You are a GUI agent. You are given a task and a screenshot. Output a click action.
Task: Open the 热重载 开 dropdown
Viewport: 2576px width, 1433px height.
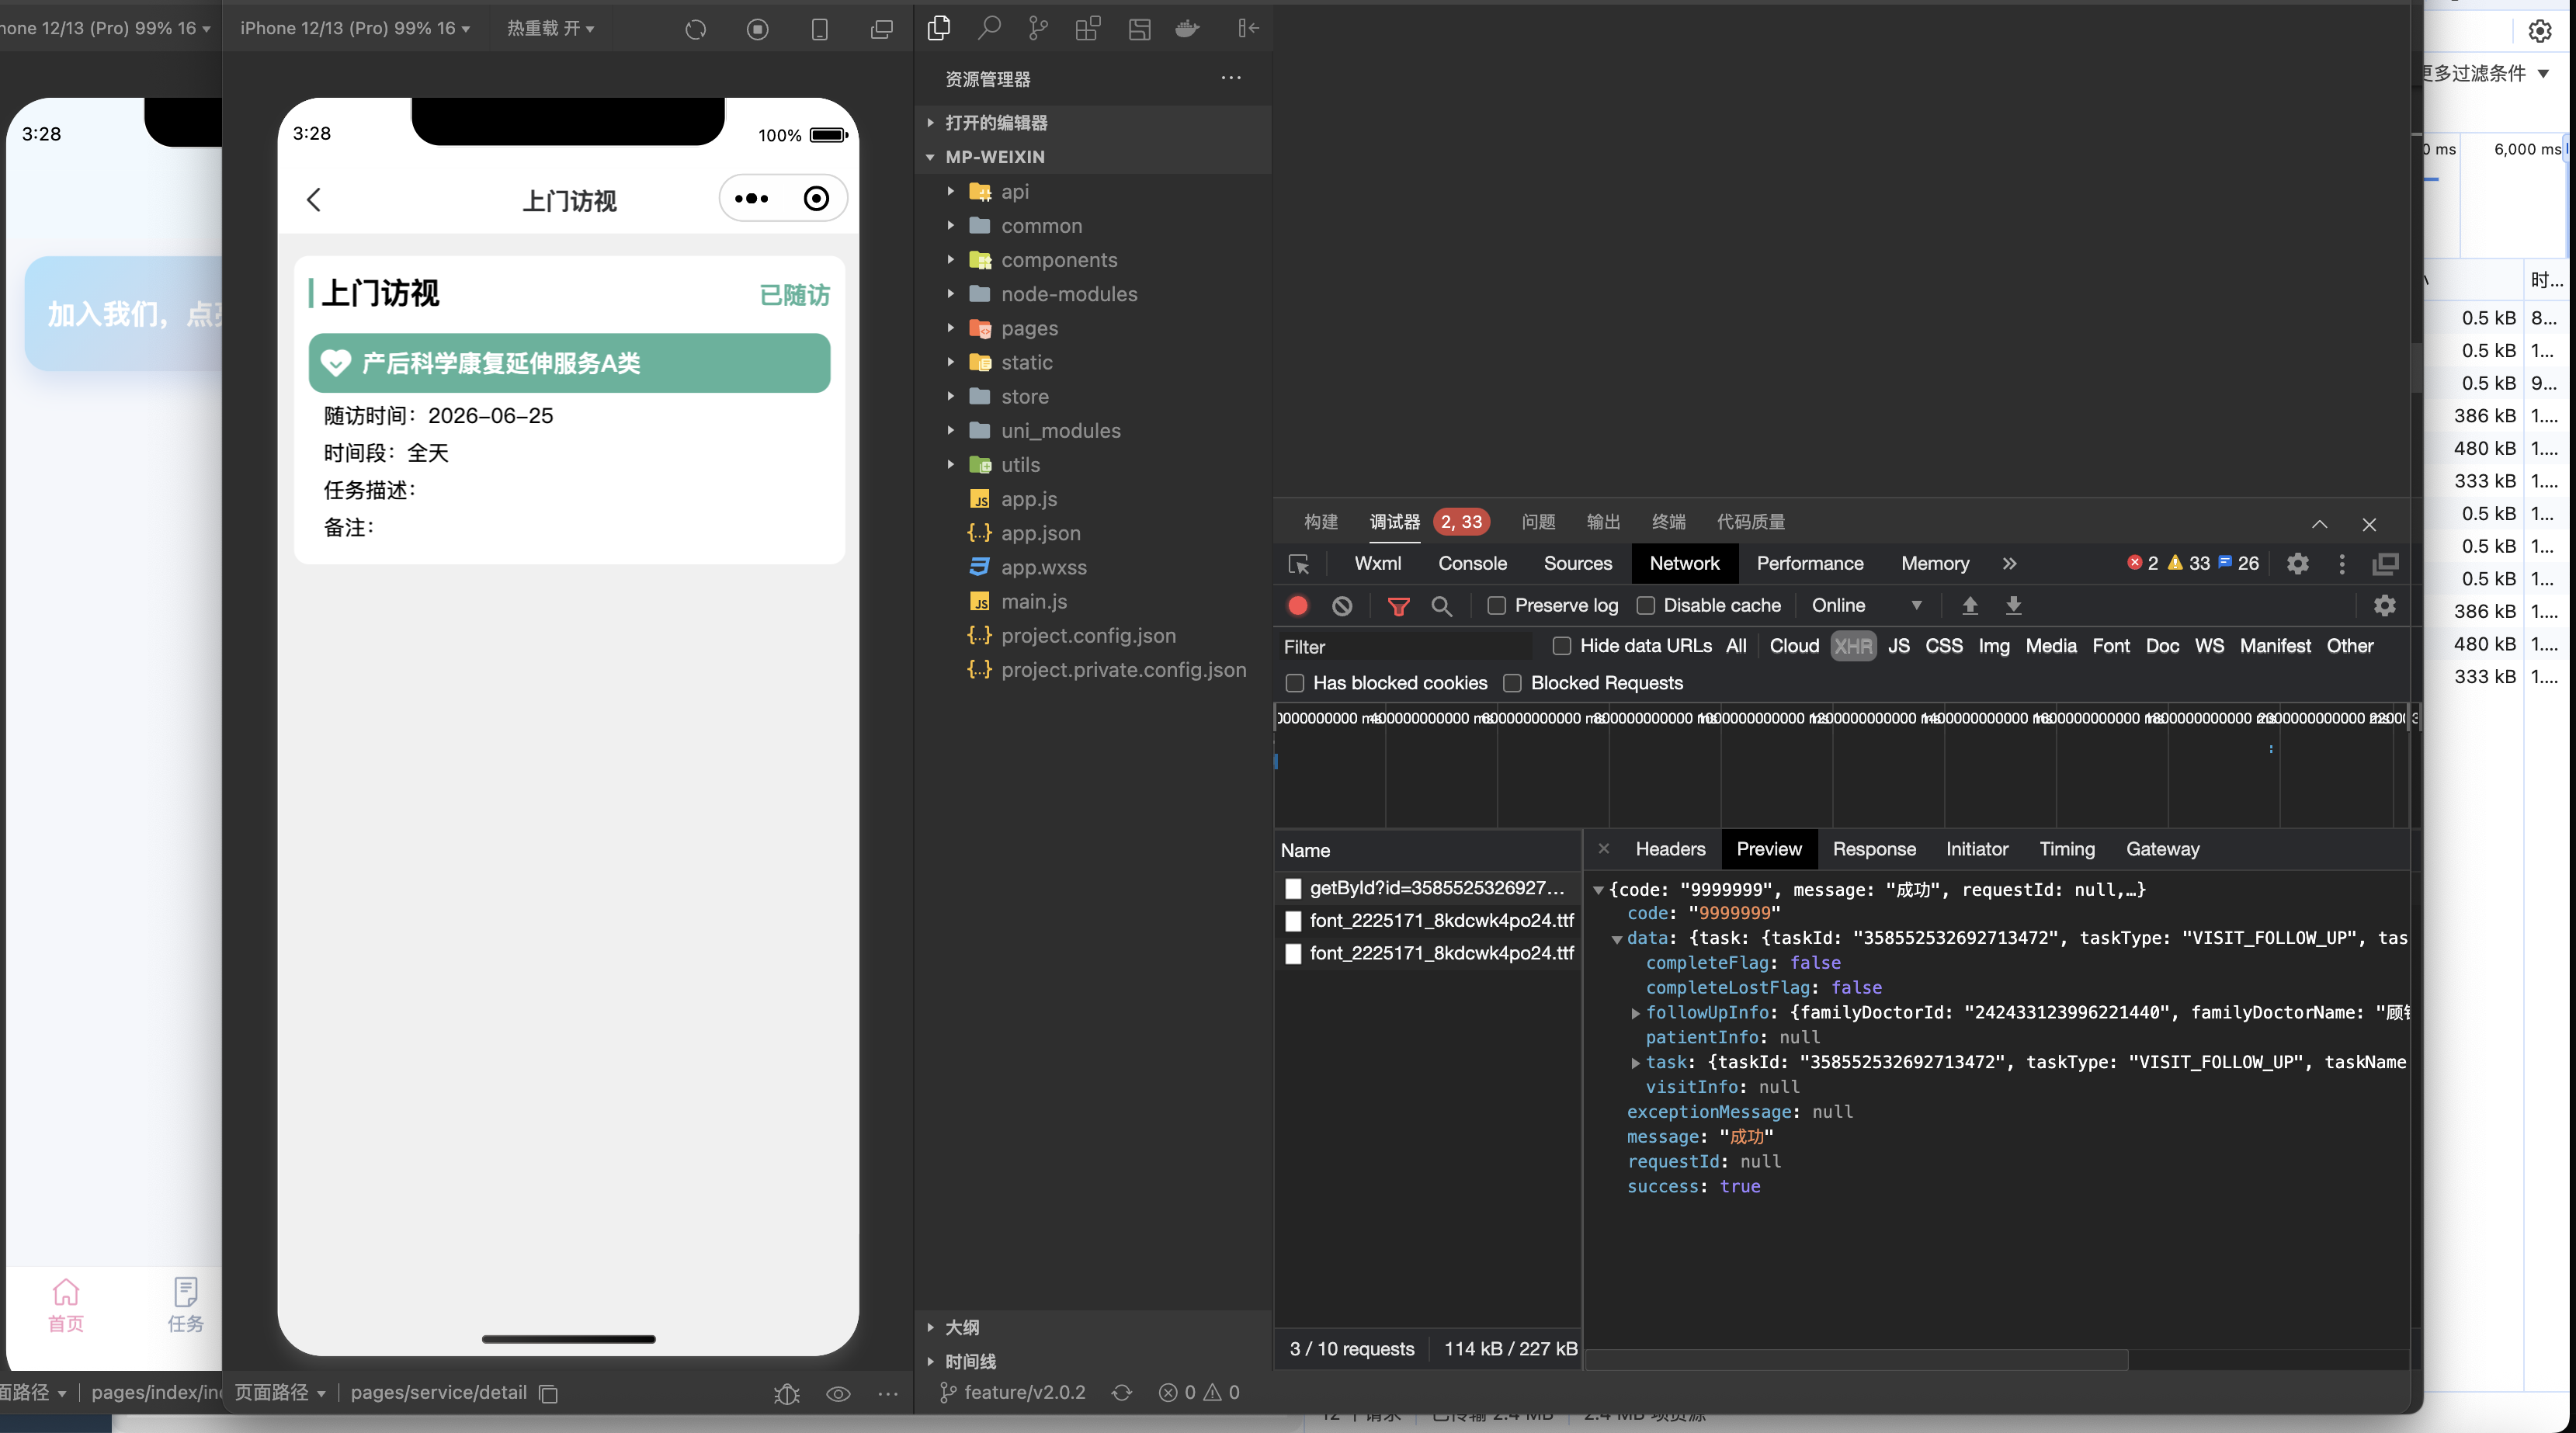tap(550, 28)
